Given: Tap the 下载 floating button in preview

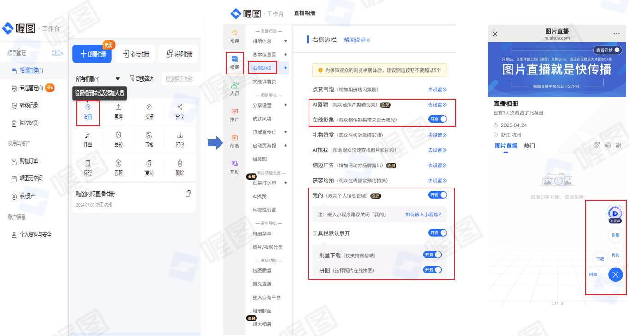Looking at the screenshot, I should coord(600,259).
